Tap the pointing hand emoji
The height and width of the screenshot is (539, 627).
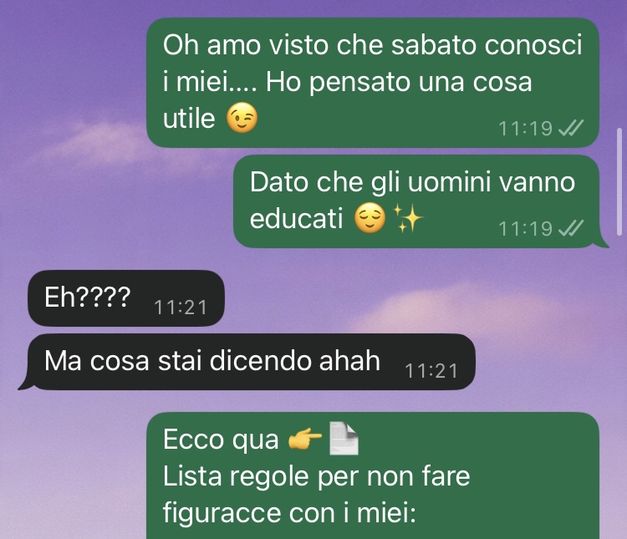coord(305,439)
